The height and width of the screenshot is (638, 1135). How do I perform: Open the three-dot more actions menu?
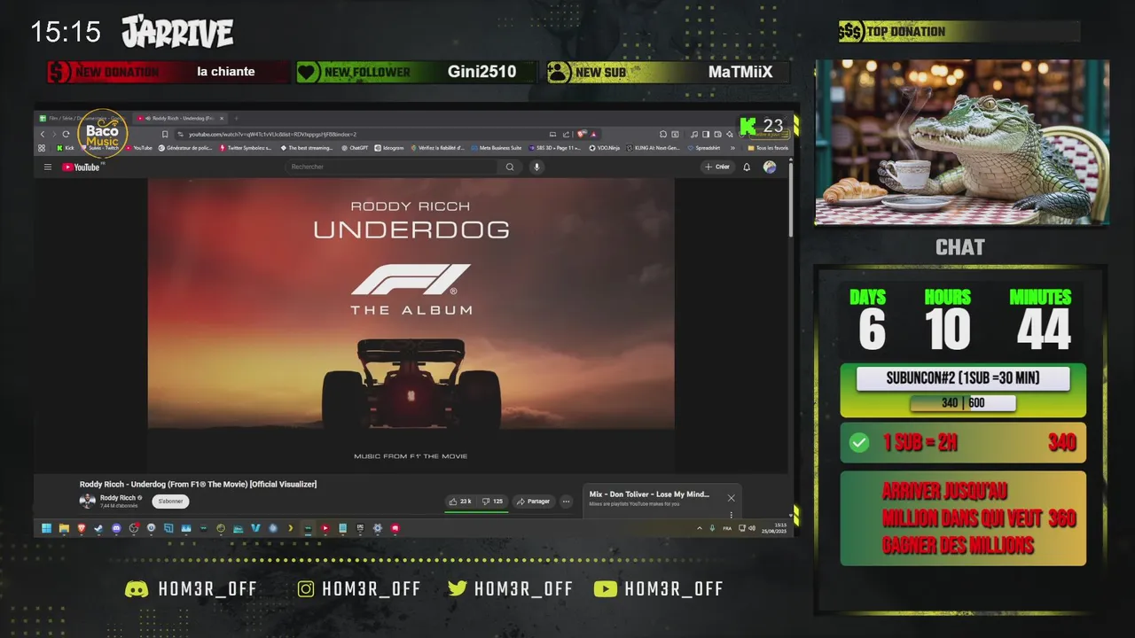pos(567,502)
